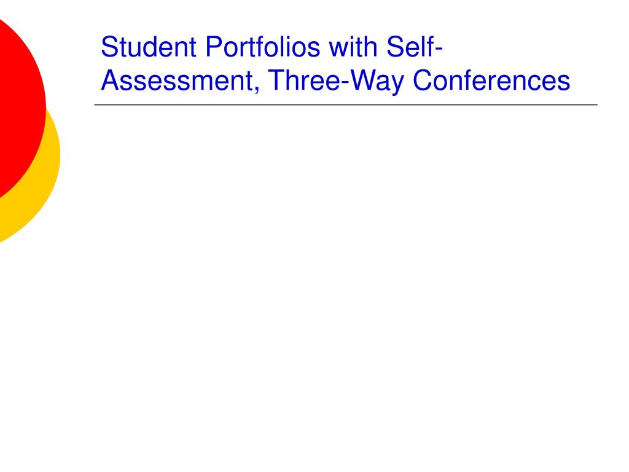Click the word "Self-" ending the first line

[415, 47]
